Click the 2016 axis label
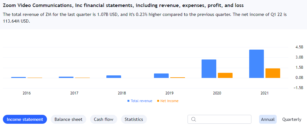 pos(27,93)
